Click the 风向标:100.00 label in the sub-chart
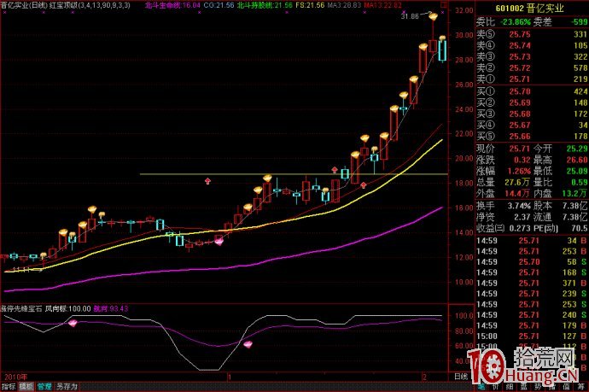589x392 pixels. (x=68, y=308)
